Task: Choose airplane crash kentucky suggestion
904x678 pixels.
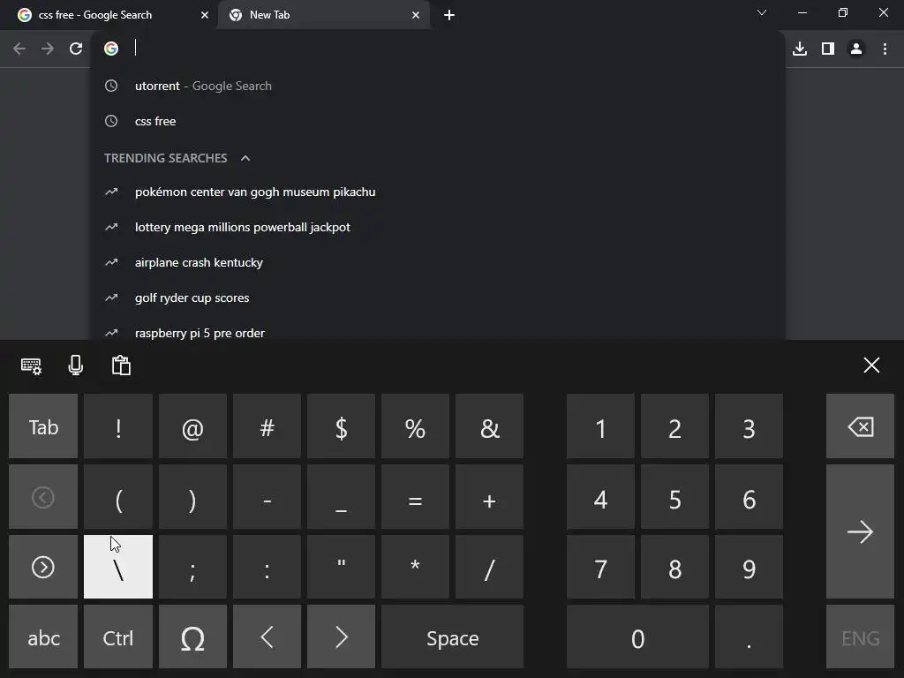Action: coord(438,262)
